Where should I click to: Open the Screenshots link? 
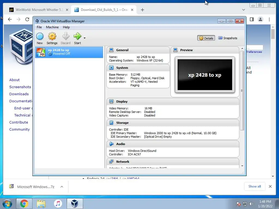pos(20,87)
